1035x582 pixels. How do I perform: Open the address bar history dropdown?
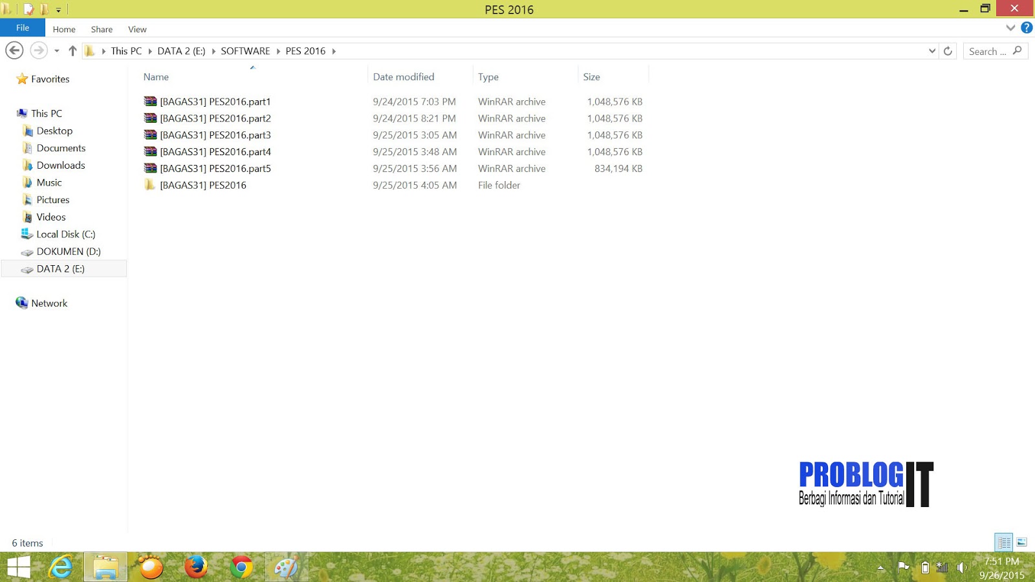coord(932,51)
